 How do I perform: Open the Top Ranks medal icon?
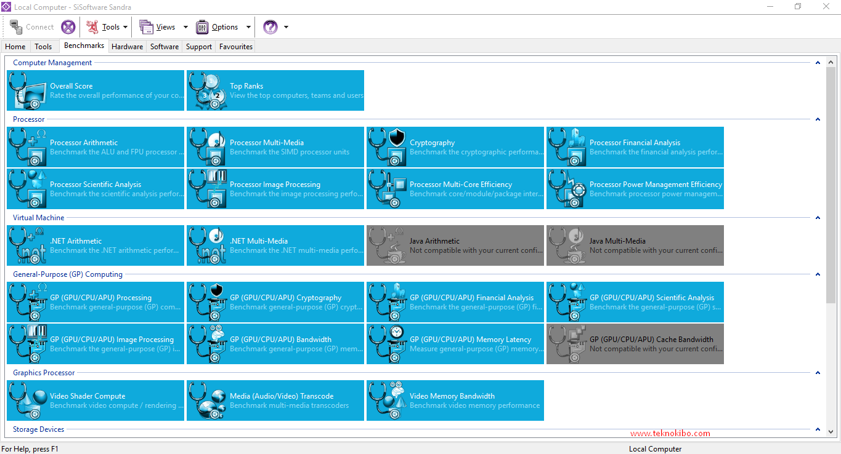point(207,90)
